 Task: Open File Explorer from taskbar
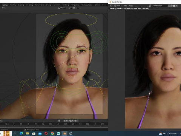click(x=28, y=133)
